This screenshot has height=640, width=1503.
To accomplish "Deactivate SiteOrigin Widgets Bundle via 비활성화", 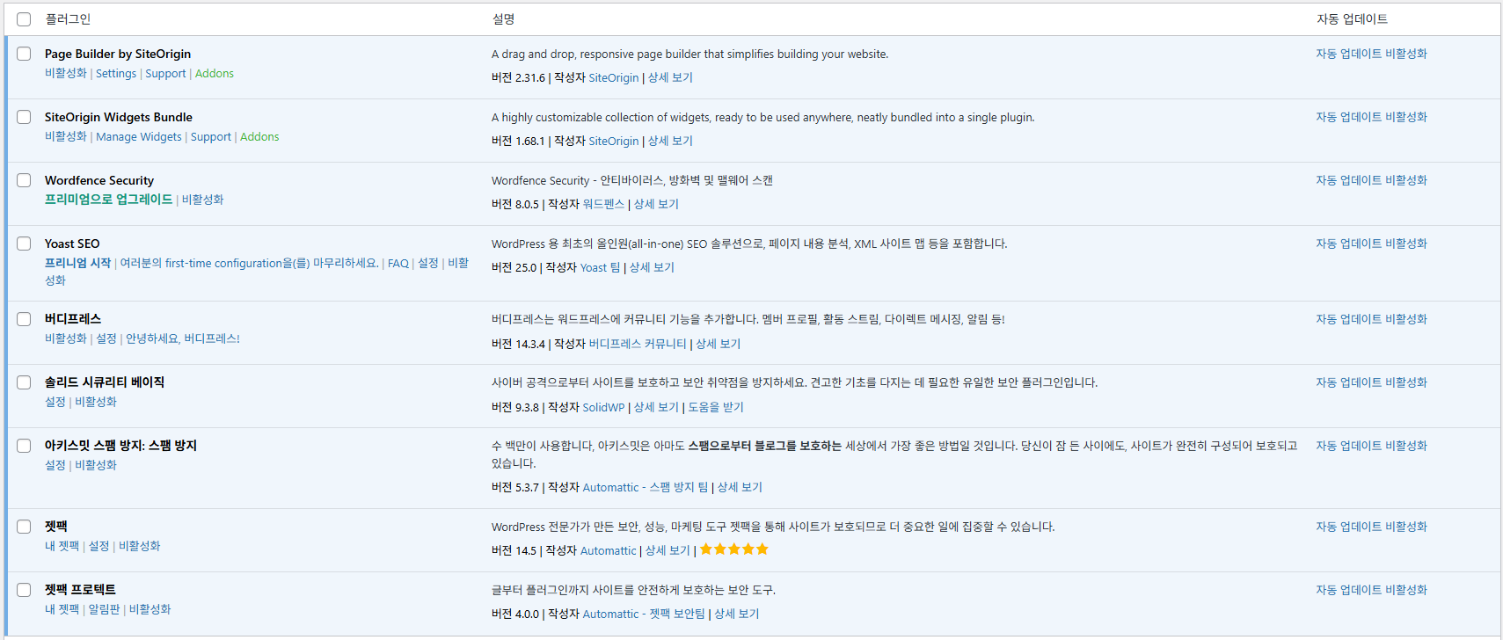I will pos(66,137).
